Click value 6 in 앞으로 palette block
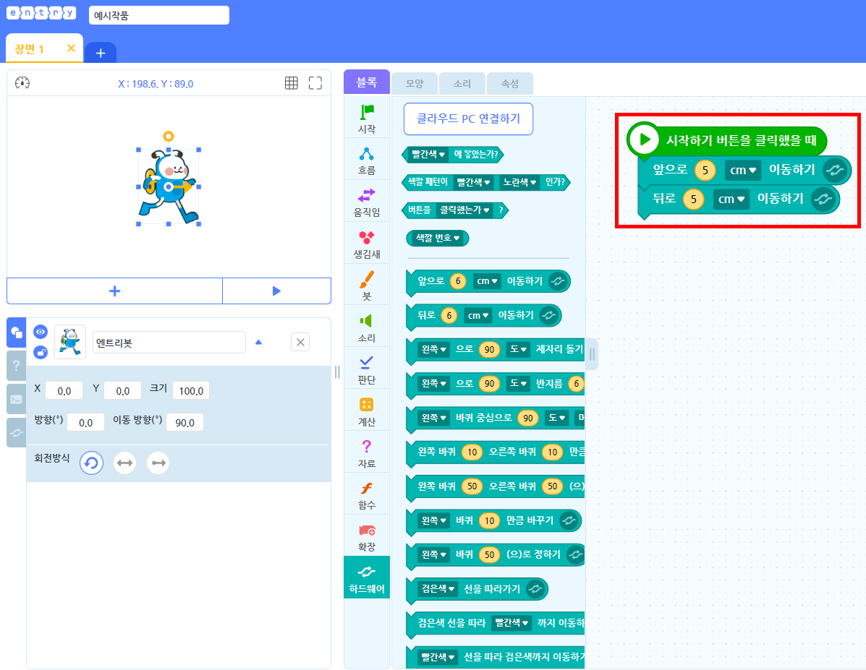The height and width of the screenshot is (670, 866). [458, 281]
